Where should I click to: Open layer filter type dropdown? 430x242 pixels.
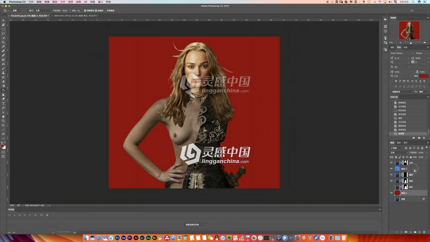point(397,148)
